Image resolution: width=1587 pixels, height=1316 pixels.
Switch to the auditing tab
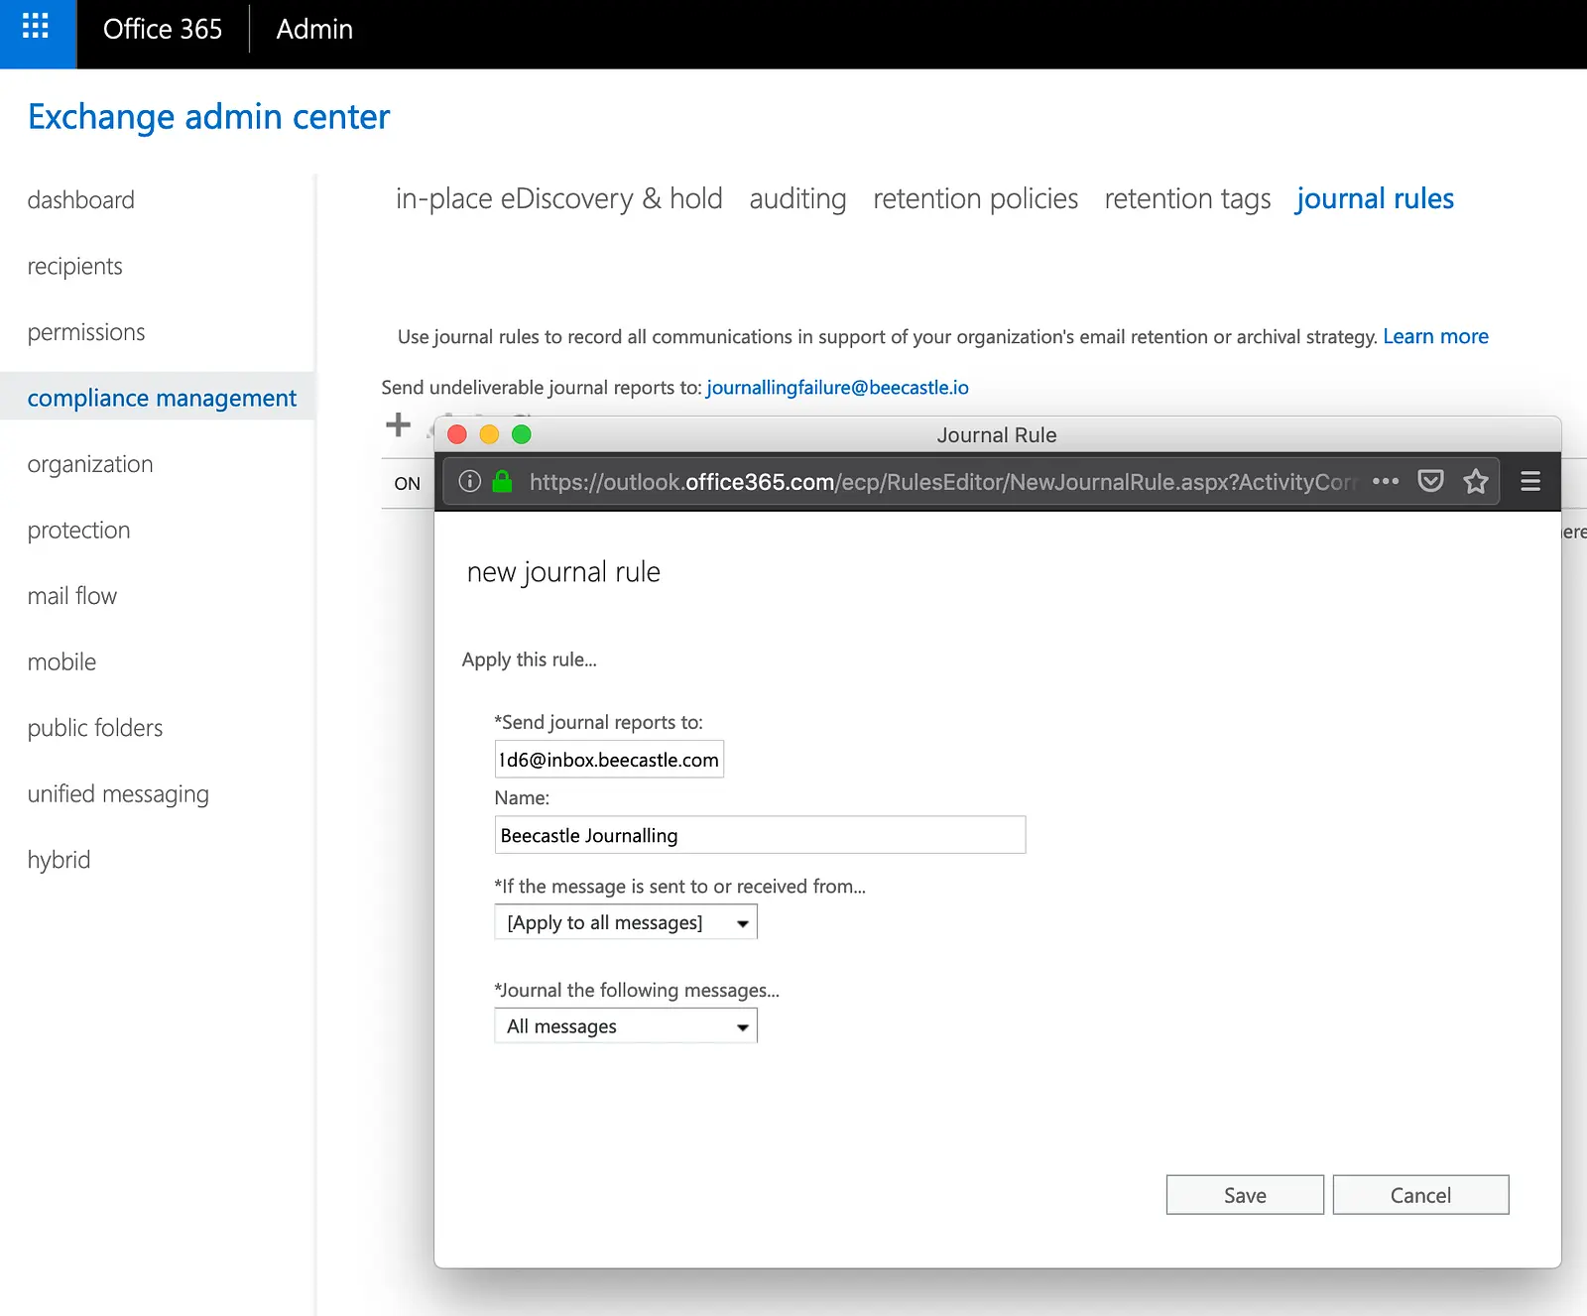pyautogui.click(x=797, y=199)
